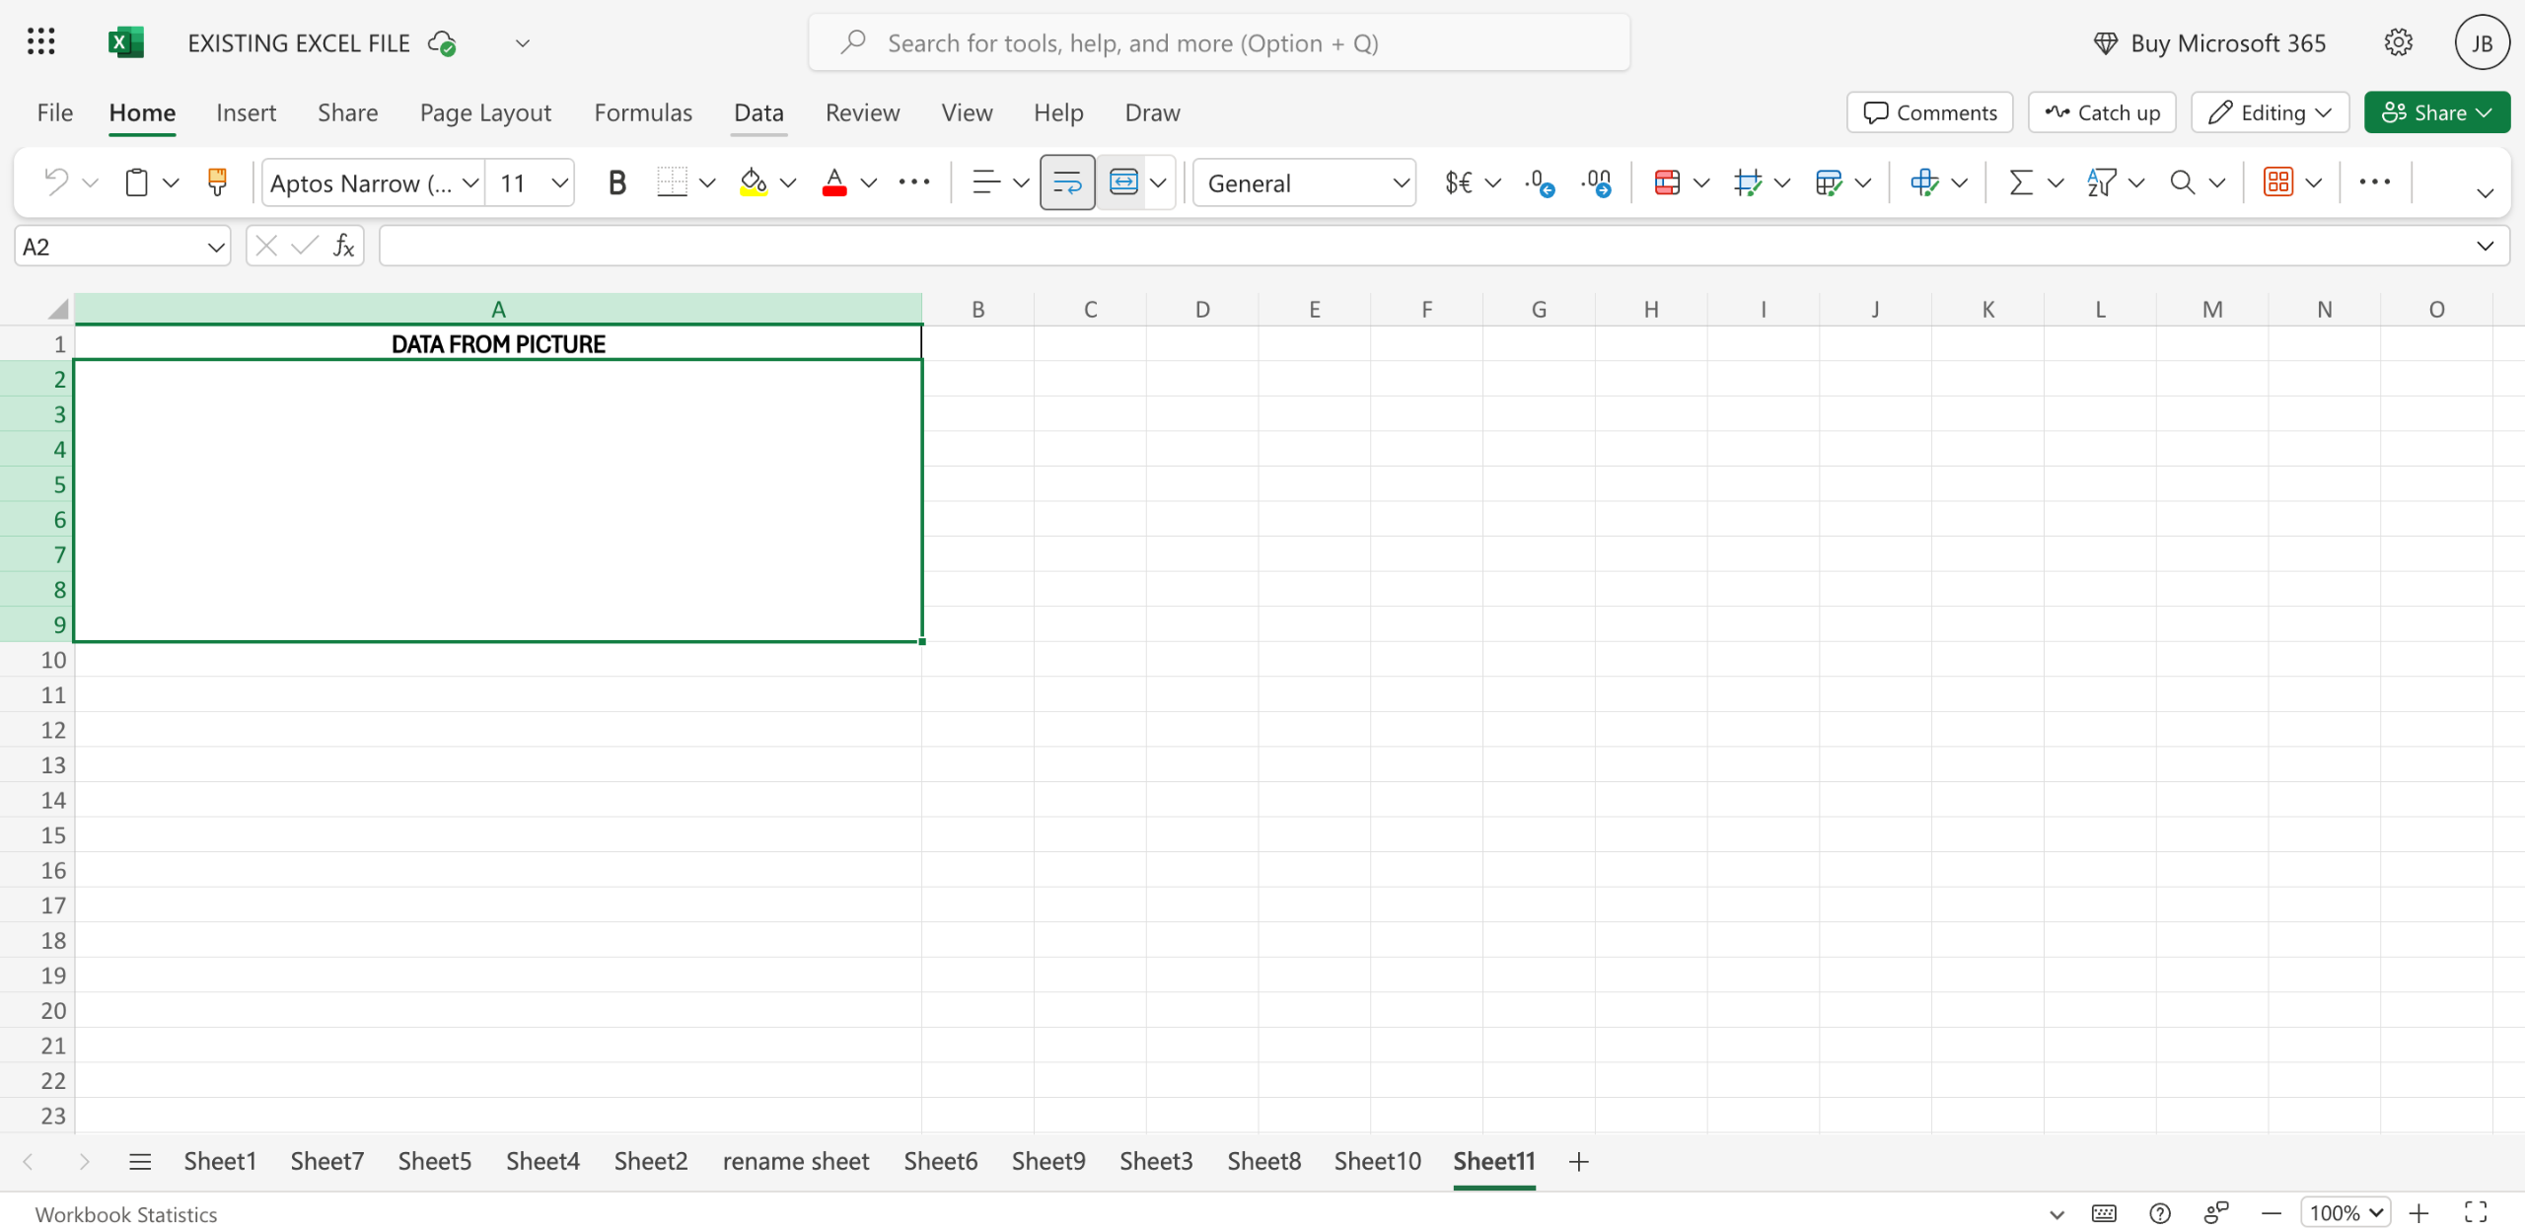Switch to Sheet1 tab

pos(220,1161)
